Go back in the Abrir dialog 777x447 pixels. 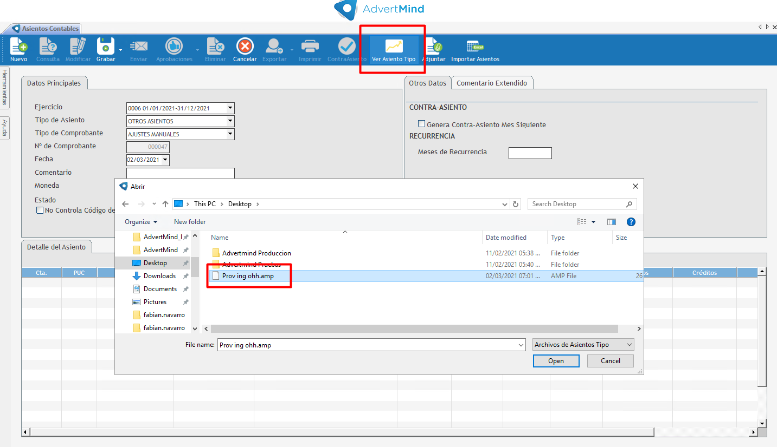125,204
